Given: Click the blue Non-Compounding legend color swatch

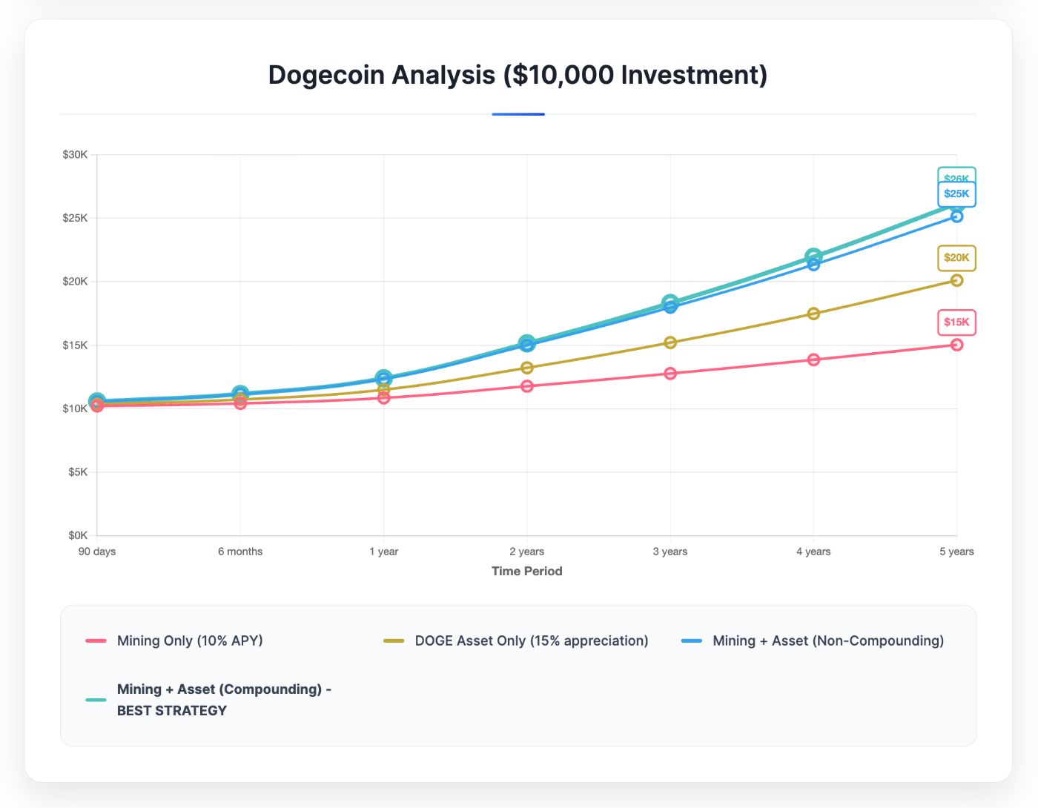Looking at the screenshot, I should 692,640.
